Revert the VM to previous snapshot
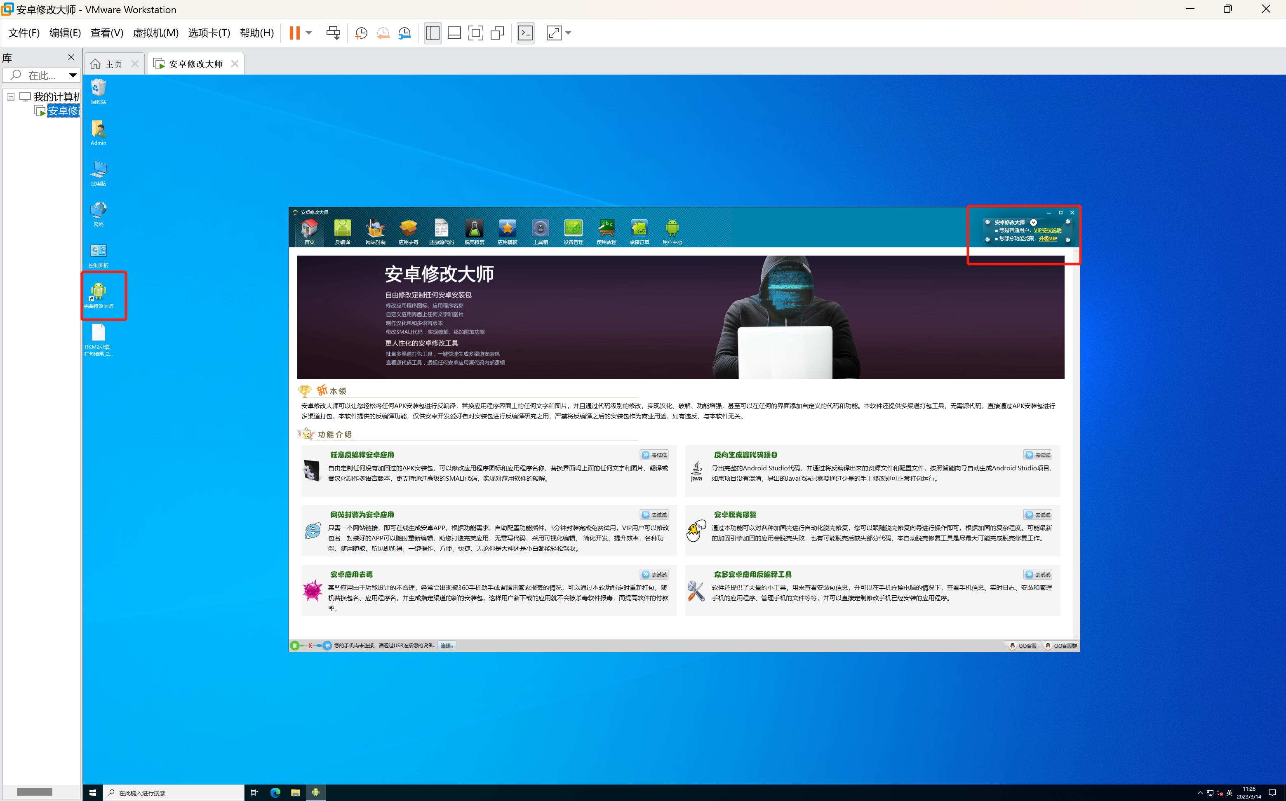The width and height of the screenshot is (1286, 801). (x=383, y=33)
